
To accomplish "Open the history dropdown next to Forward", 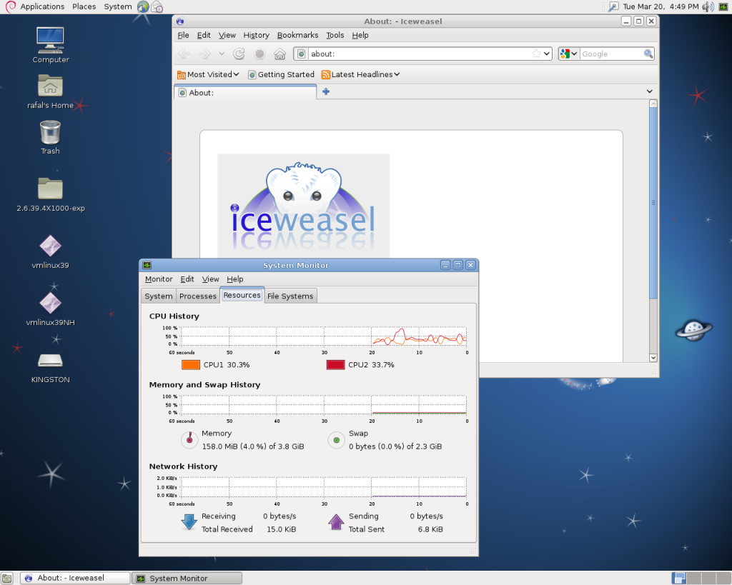I will (x=222, y=54).
